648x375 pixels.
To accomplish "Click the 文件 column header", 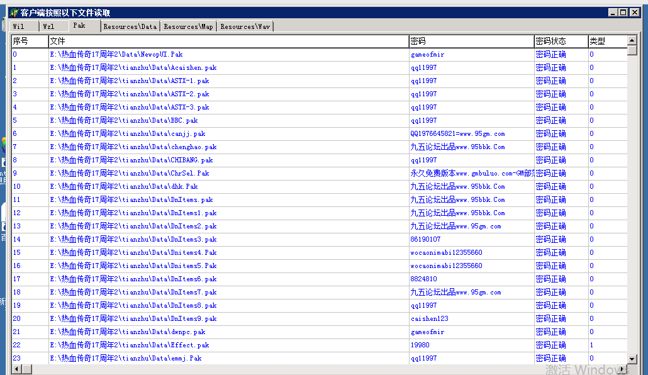I will pos(228,42).
